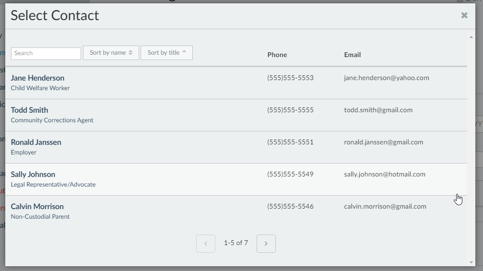The image size is (483, 271).
Task: Click Todd Smith's phone number (555)555-5555
Action: pos(290,110)
